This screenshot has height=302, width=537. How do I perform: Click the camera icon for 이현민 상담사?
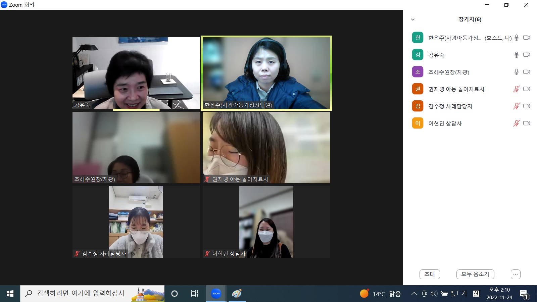tap(527, 123)
